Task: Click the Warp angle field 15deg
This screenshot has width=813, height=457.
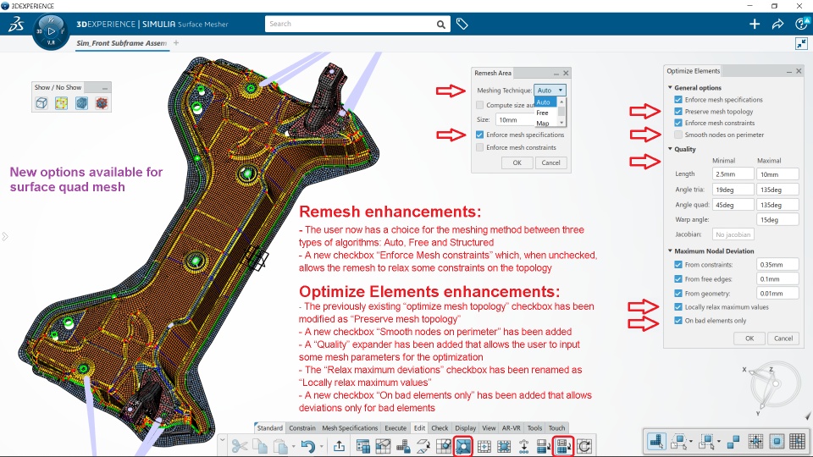Action: tap(777, 220)
